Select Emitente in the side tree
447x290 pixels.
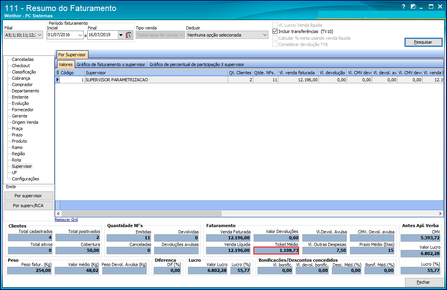pyautogui.click(x=20, y=97)
